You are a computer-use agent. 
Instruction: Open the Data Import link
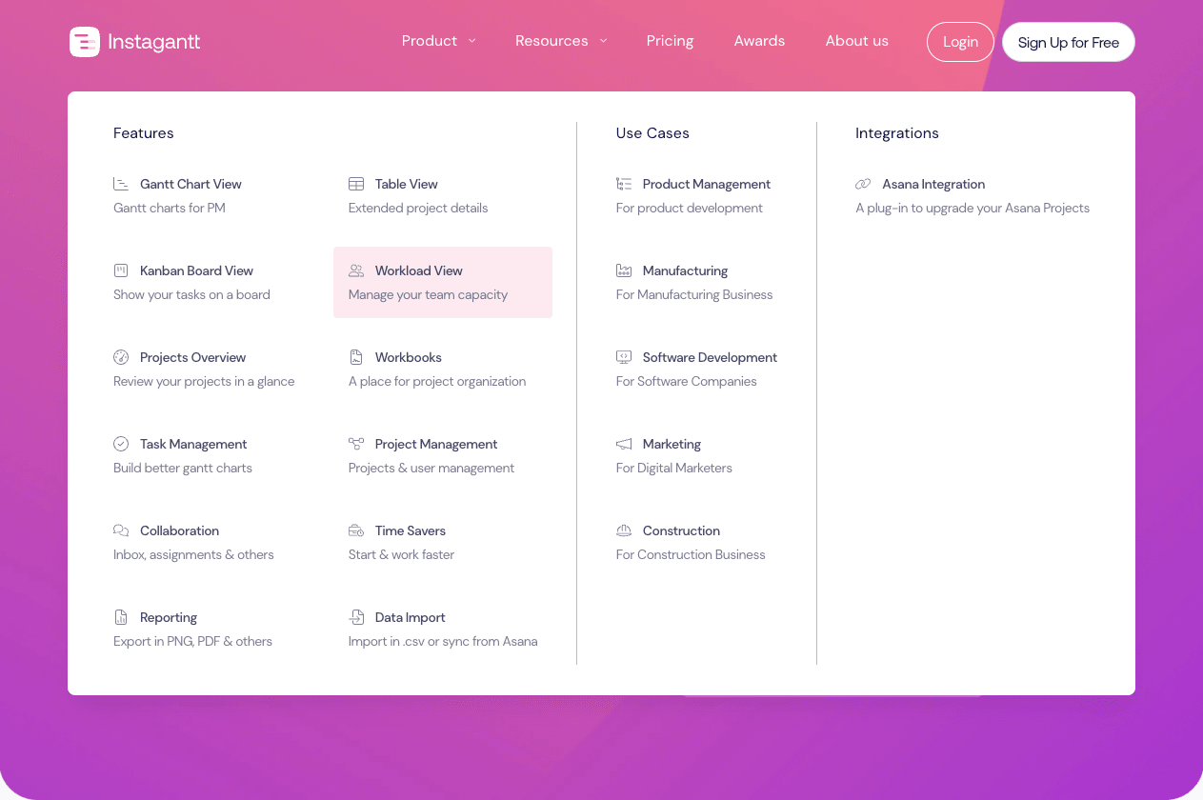coord(411,617)
